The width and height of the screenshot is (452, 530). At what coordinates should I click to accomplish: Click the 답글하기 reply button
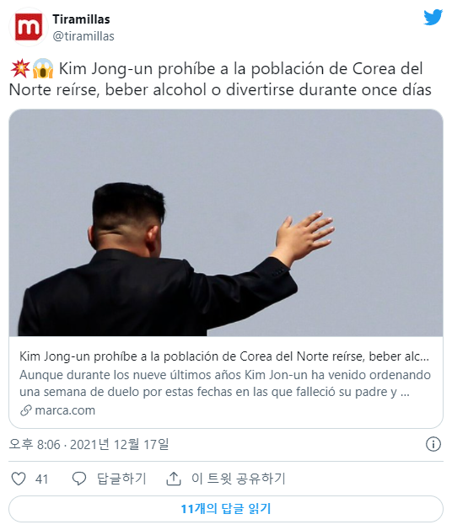pos(121,479)
